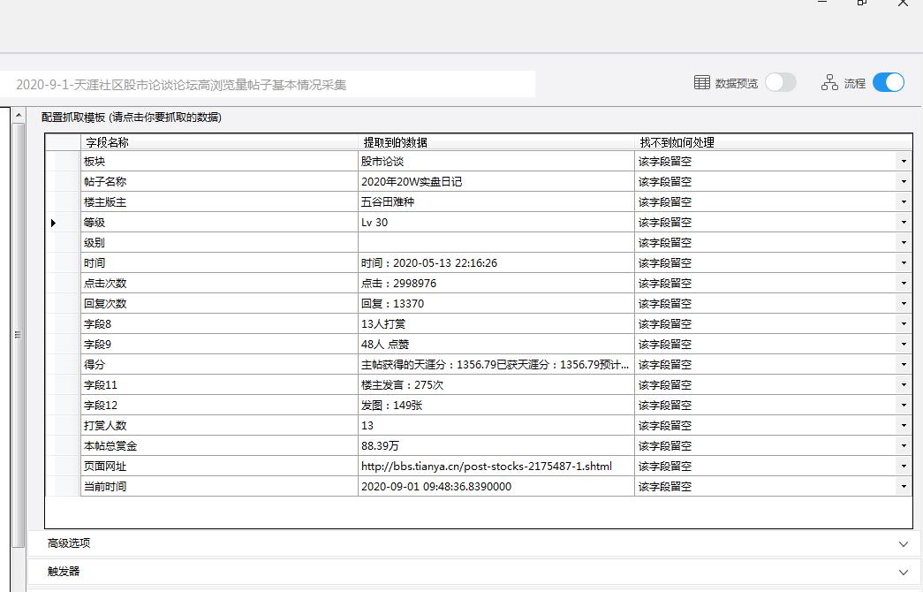This screenshot has width=923, height=592.
Task: Open the dropdown for the 时间 row
Action: pos(904,262)
